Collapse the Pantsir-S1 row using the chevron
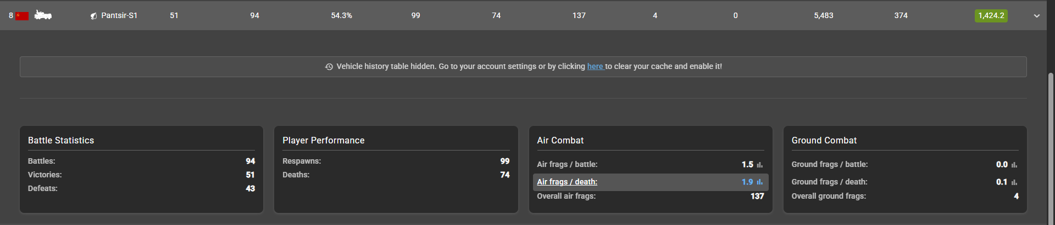 pos(1037,16)
